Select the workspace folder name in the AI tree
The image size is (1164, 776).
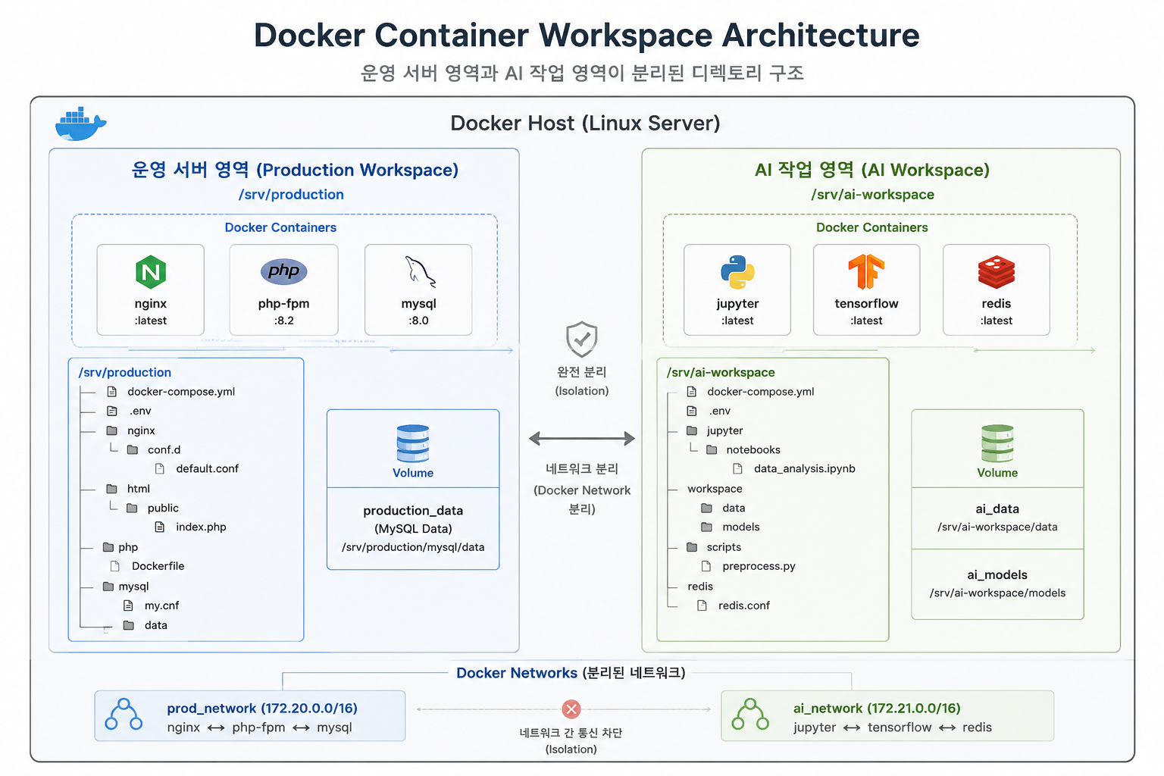coord(715,489)
